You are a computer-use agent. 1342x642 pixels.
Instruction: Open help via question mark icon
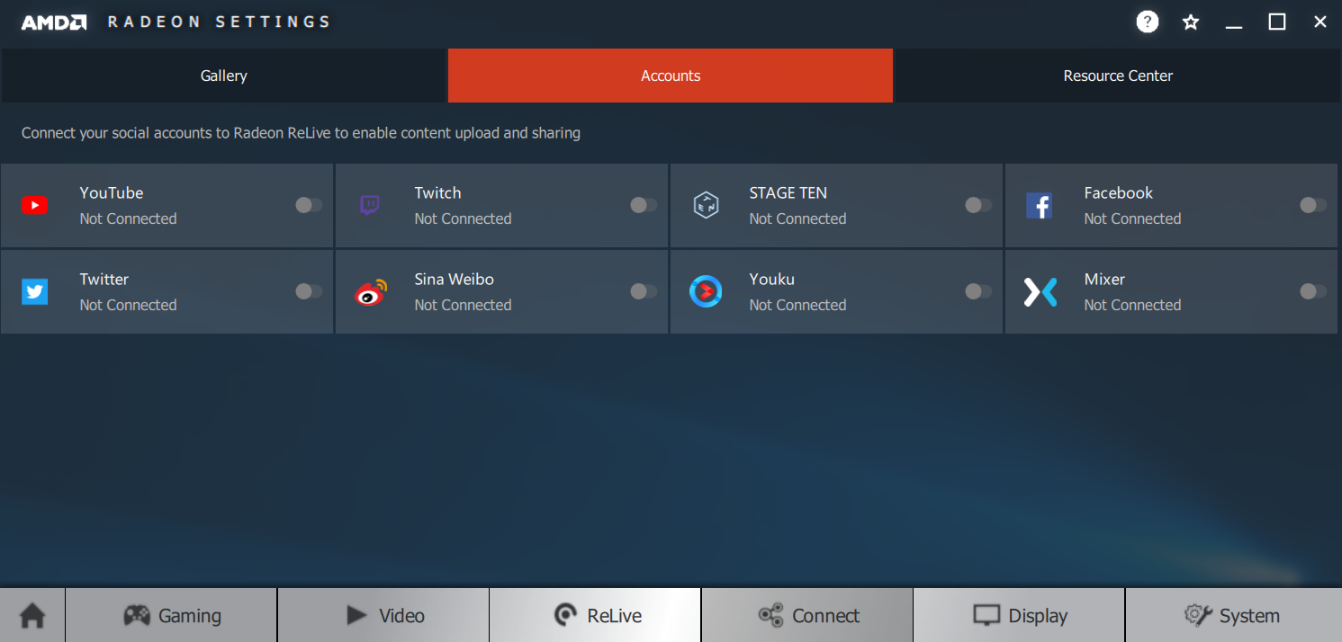[x=1148, y=22]
